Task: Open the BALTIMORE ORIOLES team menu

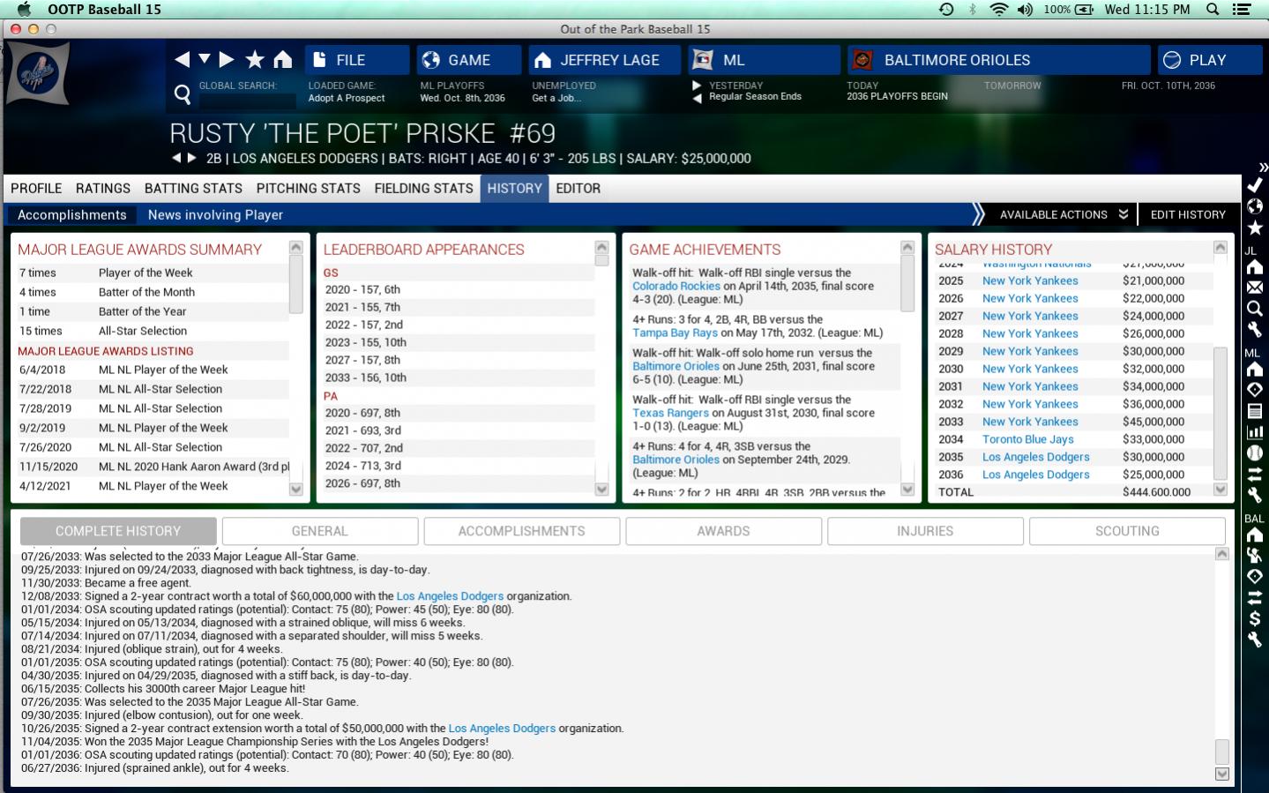Action: click(x=999, y=60)
